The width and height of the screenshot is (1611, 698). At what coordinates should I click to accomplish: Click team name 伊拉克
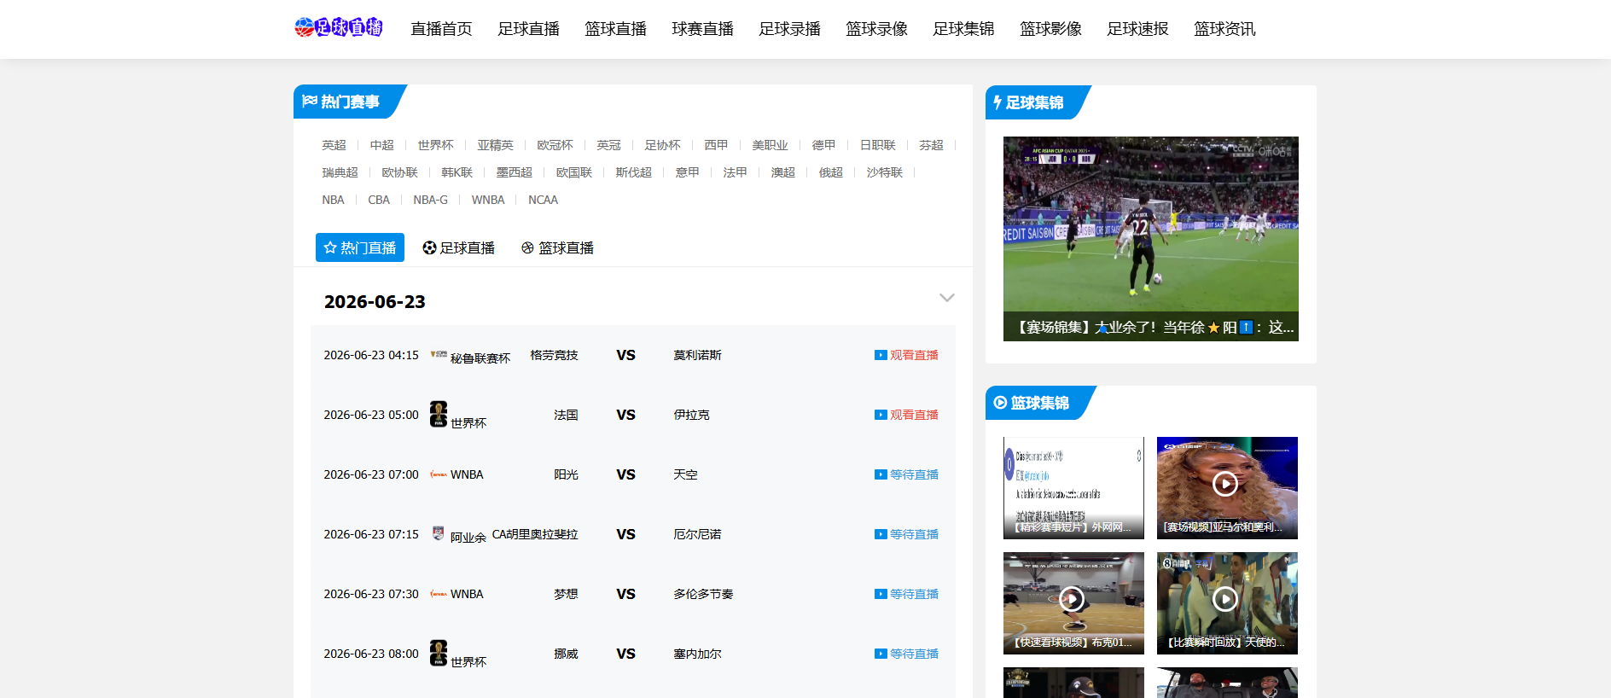pos(691,415)
